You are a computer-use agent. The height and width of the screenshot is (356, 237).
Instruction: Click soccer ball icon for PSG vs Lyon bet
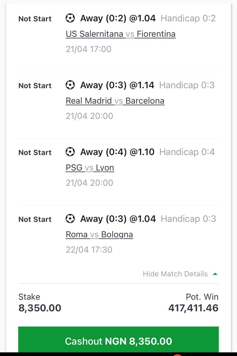[70, 152]
